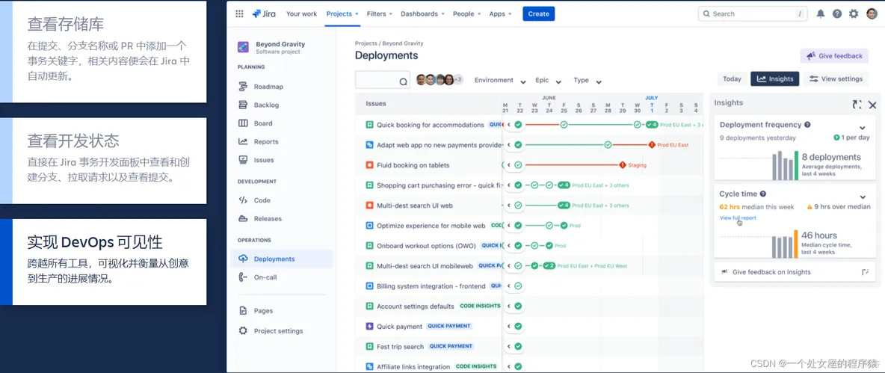Open issue Affiliate links integration
885x373 pixels.
[x=413, y=367]
